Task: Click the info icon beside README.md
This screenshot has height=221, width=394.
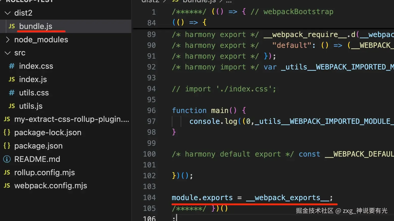Action: point(7,159)
